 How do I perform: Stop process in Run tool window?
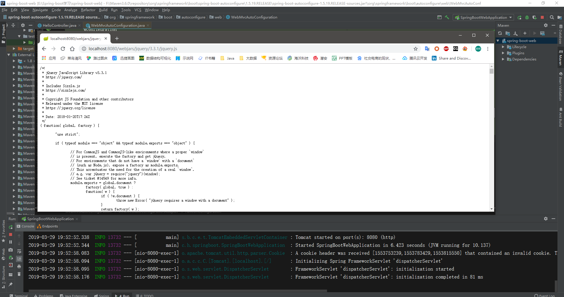[x=11, y=234]
